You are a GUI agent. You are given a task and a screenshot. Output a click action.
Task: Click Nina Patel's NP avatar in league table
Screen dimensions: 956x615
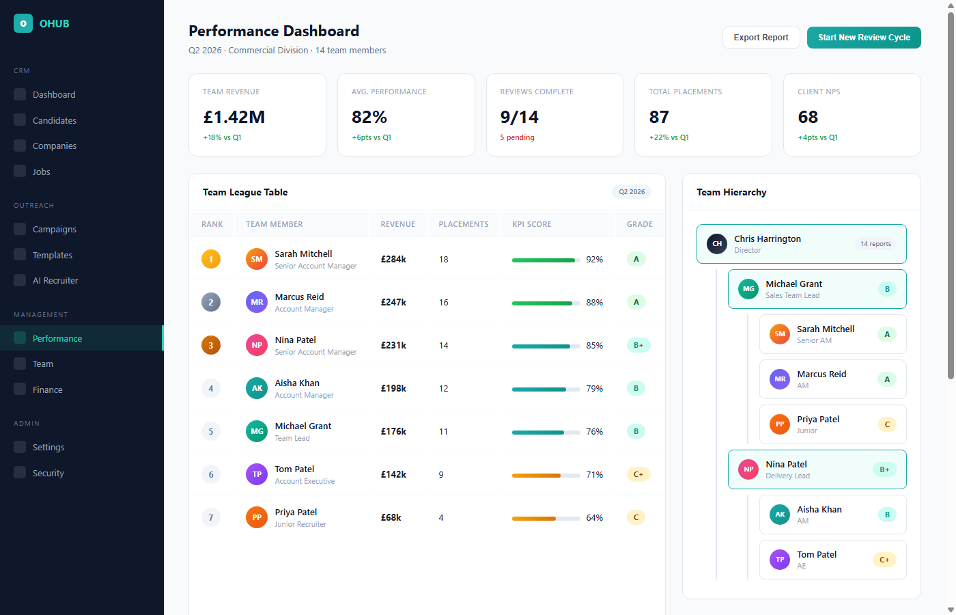257,345
